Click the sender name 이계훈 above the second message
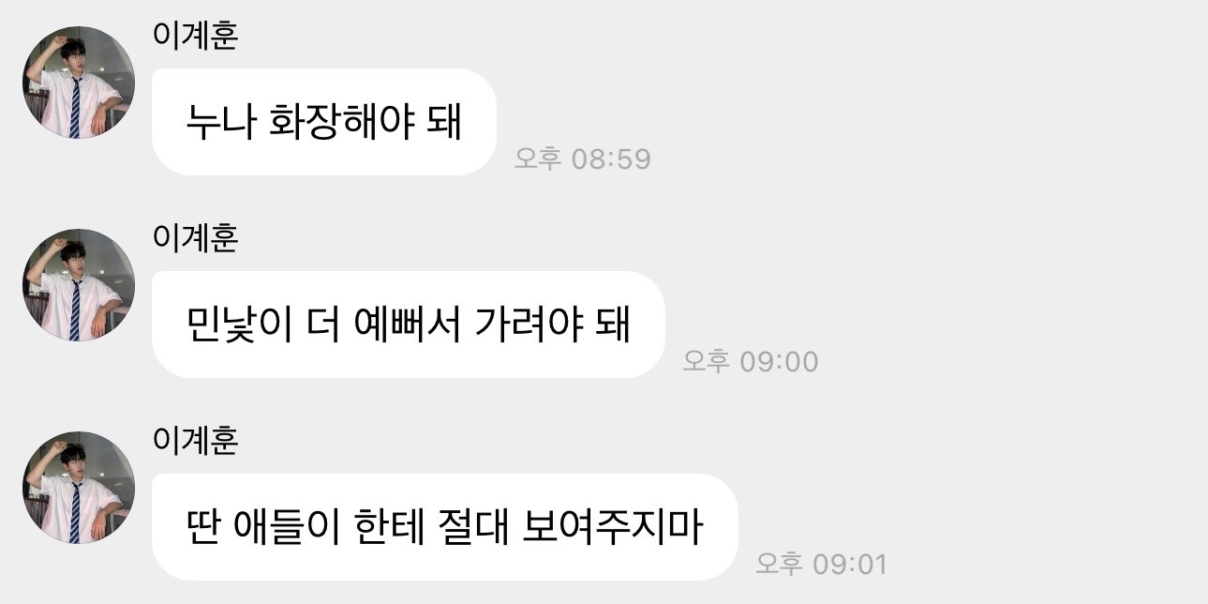The height and width of the screenshot is (604, 1208). click(195, 239)
